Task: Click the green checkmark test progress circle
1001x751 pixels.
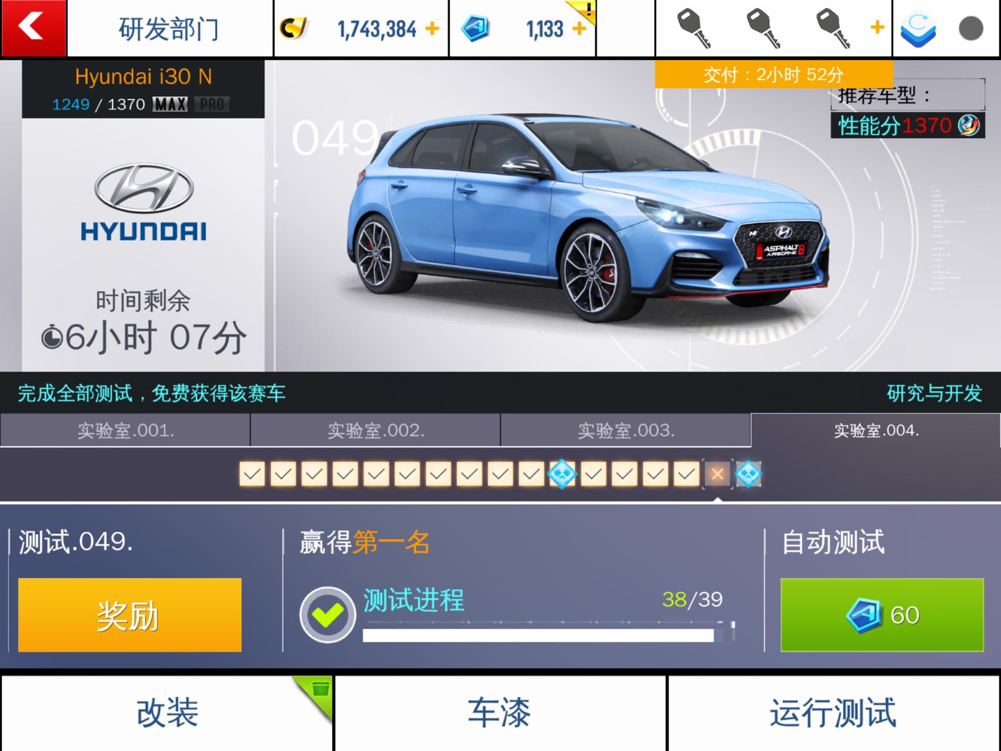Action: [x=327, y=615]
